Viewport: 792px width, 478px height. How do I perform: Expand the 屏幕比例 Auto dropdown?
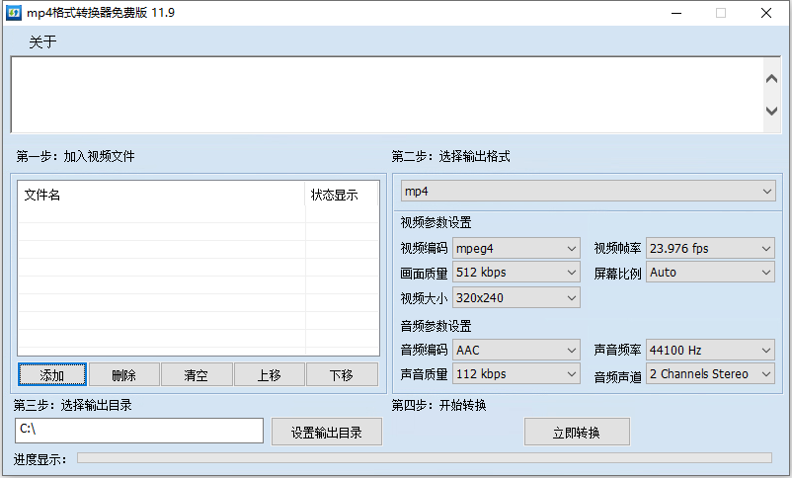click(x=710, y=273)
